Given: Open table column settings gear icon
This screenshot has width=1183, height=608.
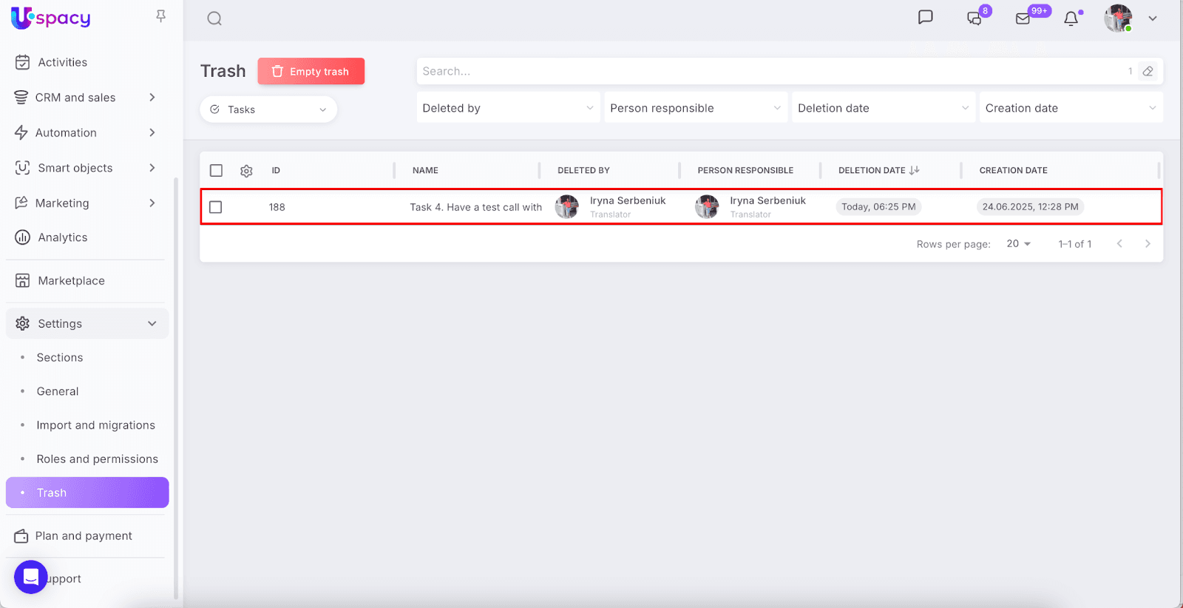Looking at the screenshot, I should click(246, 171).
